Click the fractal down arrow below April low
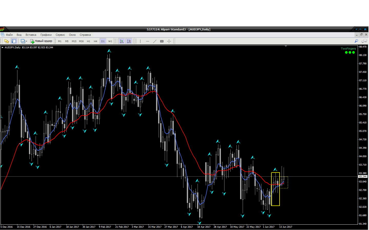Image resolution: width=369 pixels, height=230 pixels. click(x=200, y=223)
